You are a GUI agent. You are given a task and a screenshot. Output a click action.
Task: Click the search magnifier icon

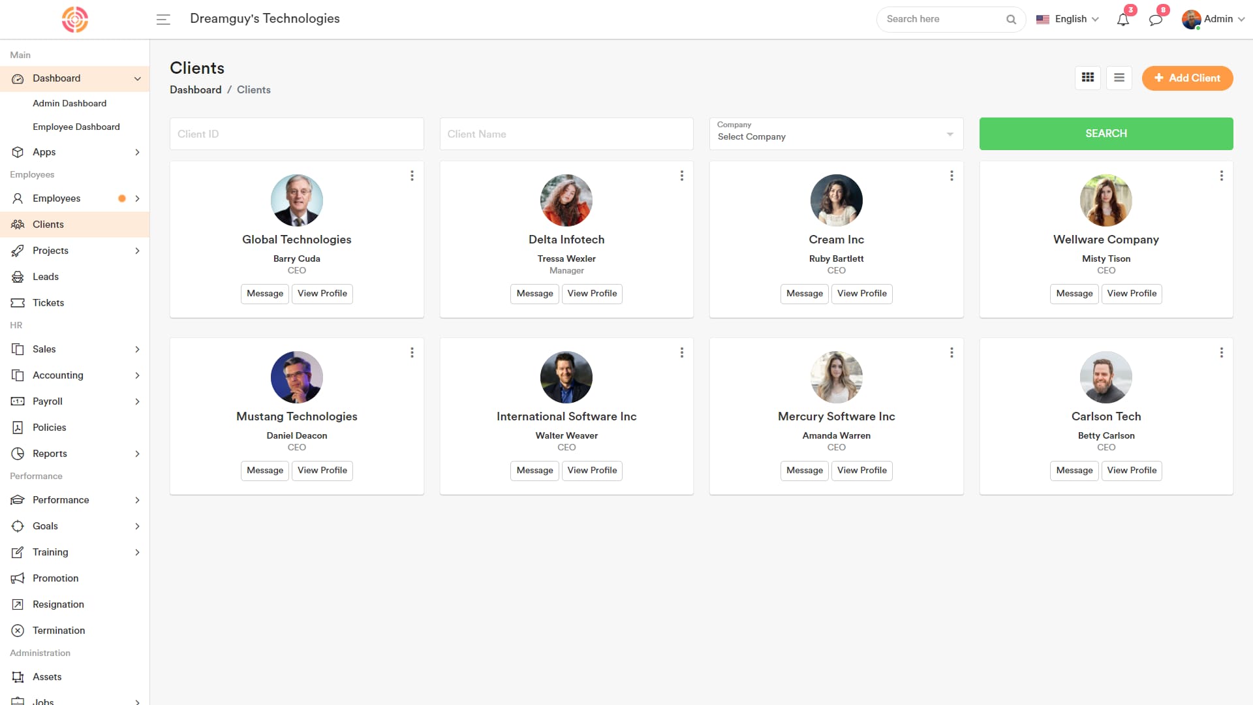coord(1011,20)
